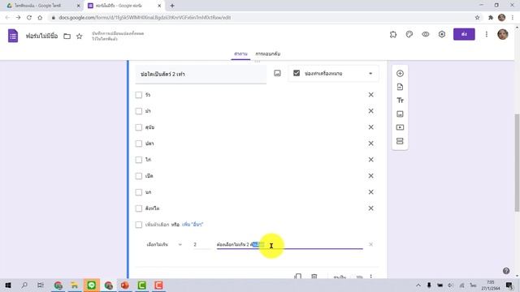Add a video from the sidebar

[x=400, y=127]
